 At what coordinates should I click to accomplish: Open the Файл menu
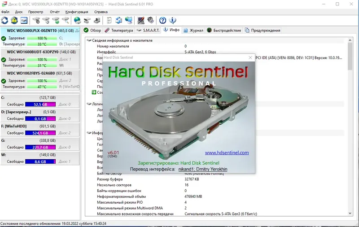(5, 12)
